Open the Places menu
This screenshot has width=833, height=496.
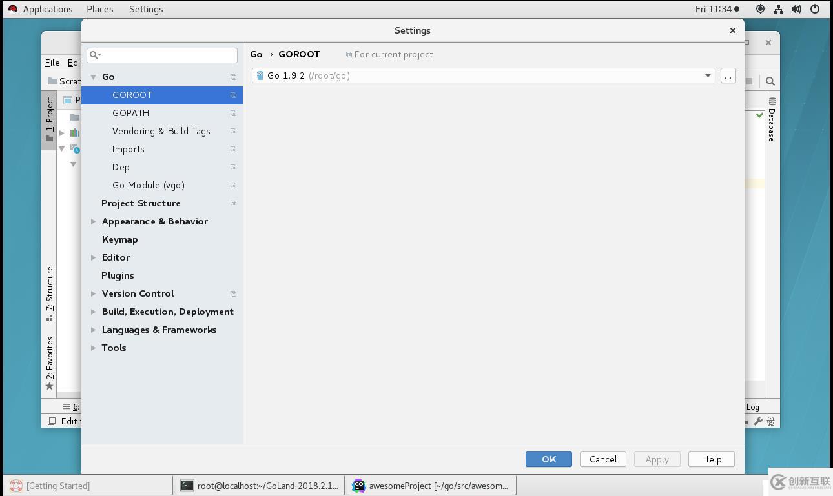tap(100, 9)
